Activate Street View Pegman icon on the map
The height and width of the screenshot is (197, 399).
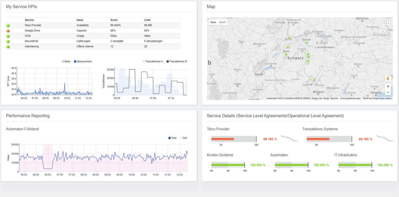(x=387, y=78)
